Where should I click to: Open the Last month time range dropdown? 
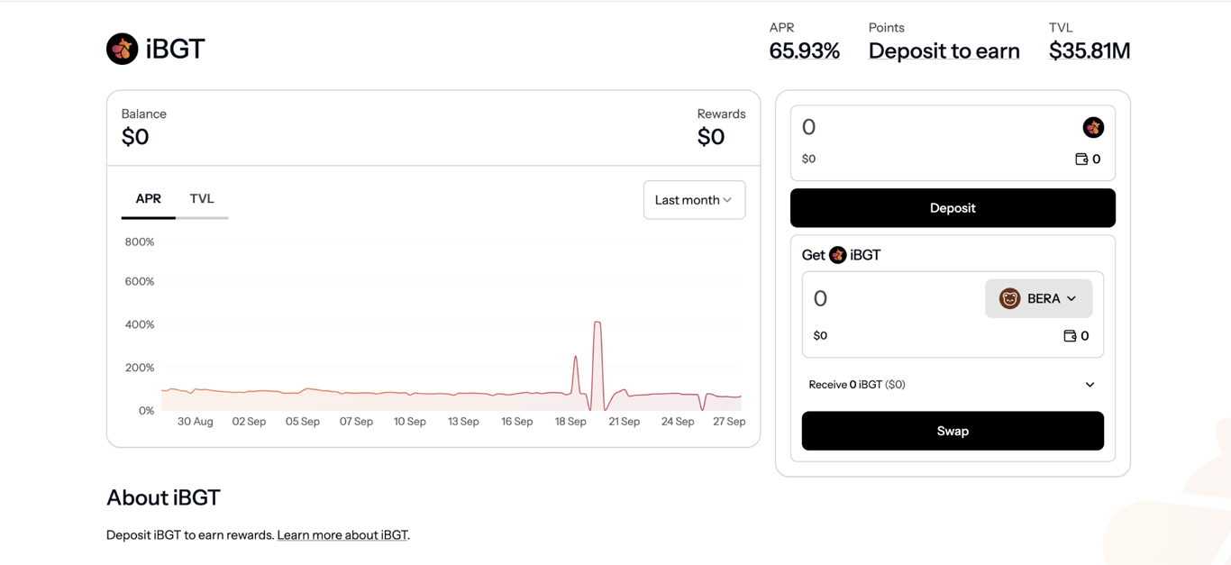coord(694,200)
